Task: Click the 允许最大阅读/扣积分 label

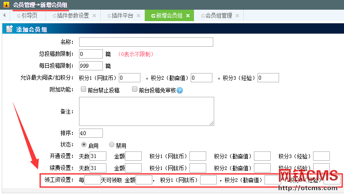Action: point(47,77)
